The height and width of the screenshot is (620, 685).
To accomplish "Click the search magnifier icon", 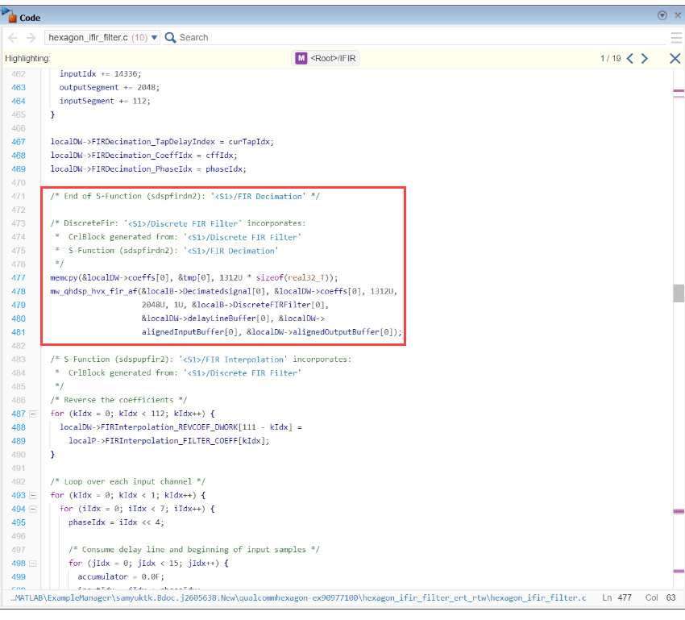I will (170, 37).
